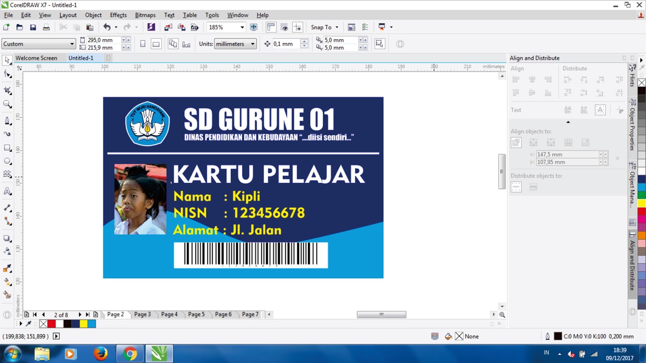The image size is (646, 363).
Task: Select the Crop tool in the toolbox
Action: point(7,90)
